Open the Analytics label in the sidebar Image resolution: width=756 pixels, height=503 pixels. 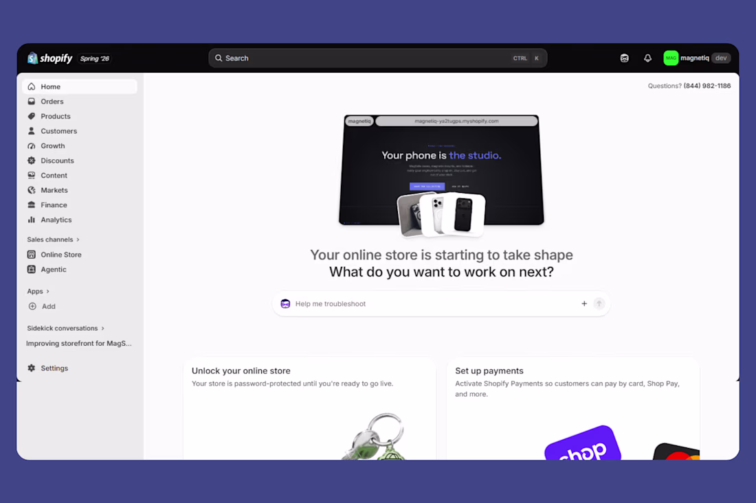click(x=56, y=220)
